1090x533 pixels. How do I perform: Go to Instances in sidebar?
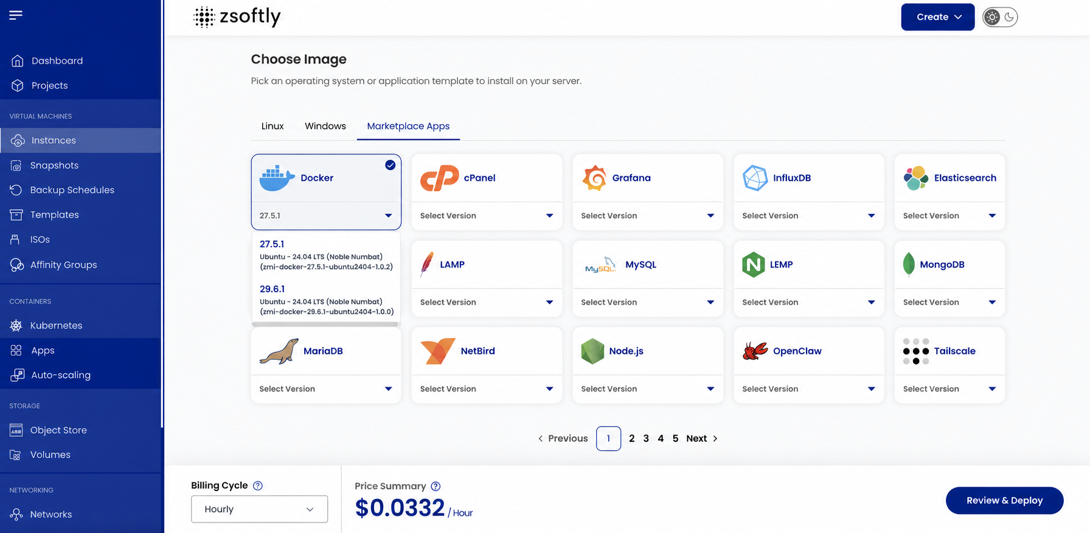tap(80, 140)
